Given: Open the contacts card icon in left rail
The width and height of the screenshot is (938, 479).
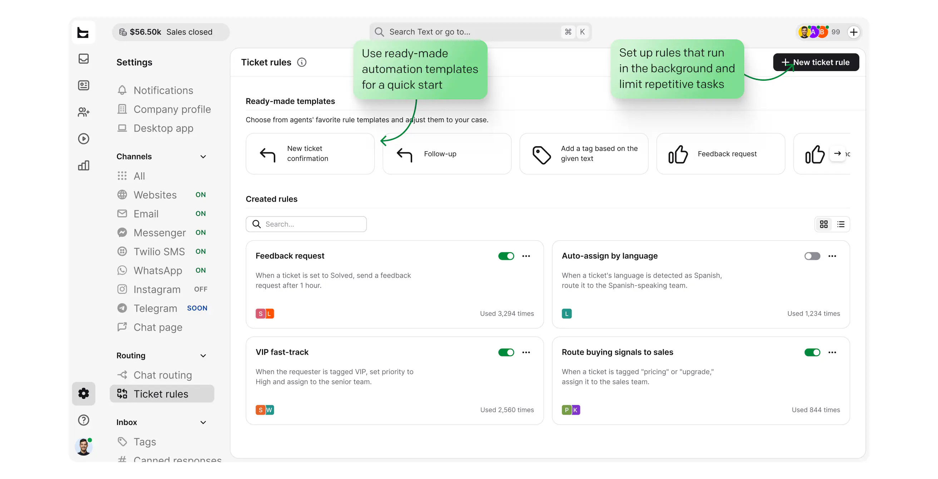Looking at the screenshot, I should point(83,85).
